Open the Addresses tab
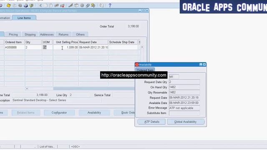The image size is (267, 150). tap(47, 35)
